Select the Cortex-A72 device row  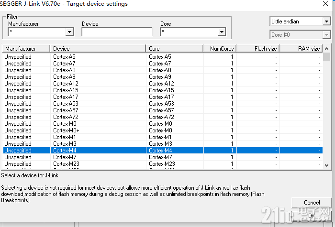pos(163,117)
